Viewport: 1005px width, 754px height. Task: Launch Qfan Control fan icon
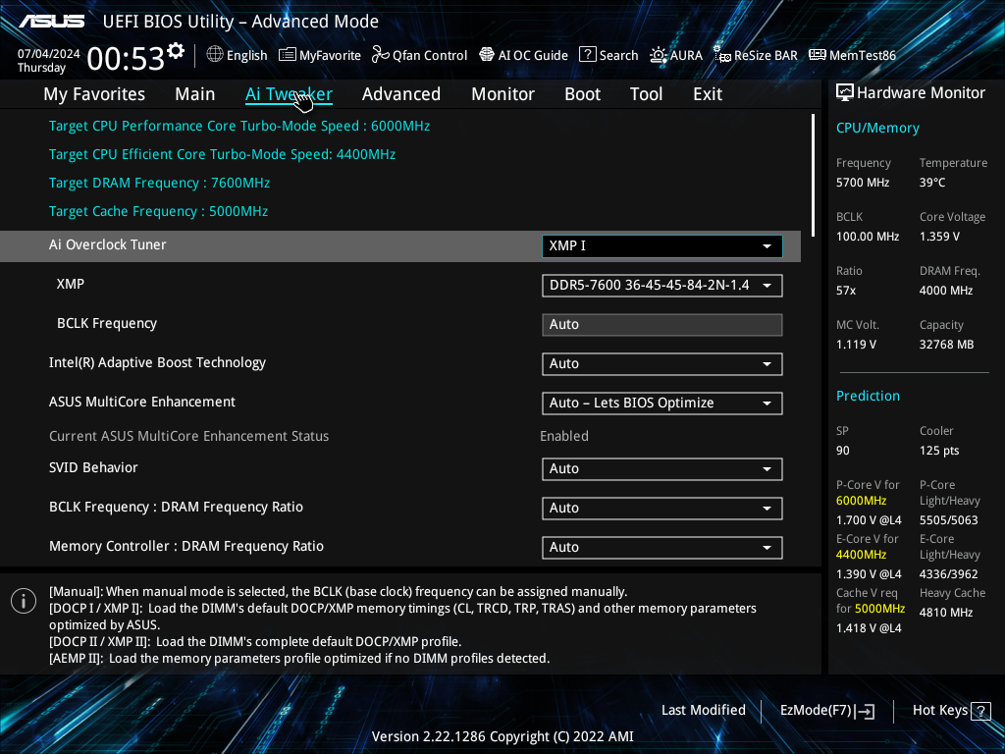pos(380,55)
